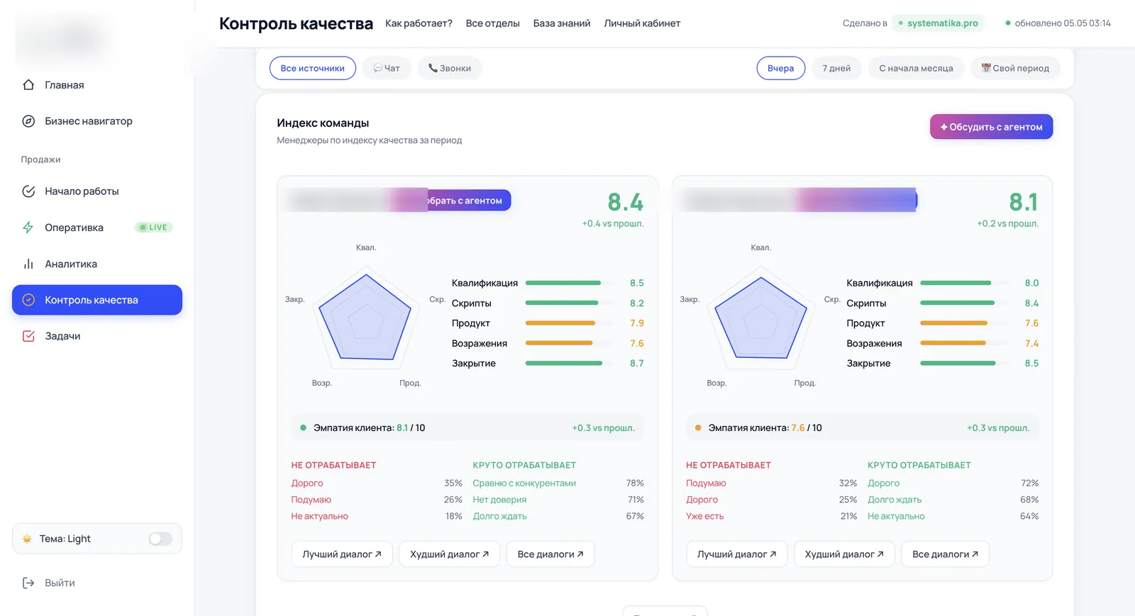Viewport: 1135px width, 616px height.
Task: Click the radar chart on 8.4 manager card
Action: pyautogui.click(x=366, y=317)
